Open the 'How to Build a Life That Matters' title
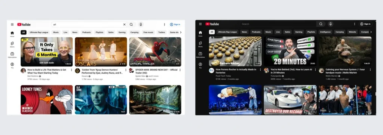The image size is (383, 135). (x=47, y=71)
